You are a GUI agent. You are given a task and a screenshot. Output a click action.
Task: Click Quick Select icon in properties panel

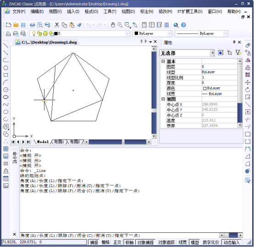238,53
